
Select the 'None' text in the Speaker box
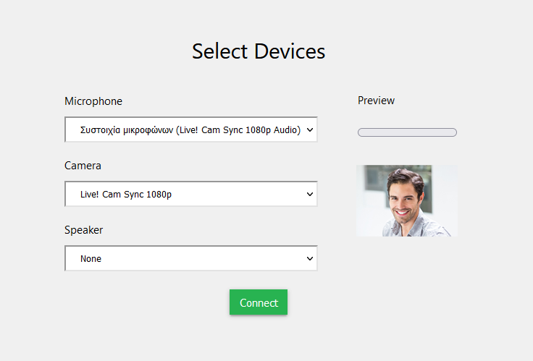(91, 259)
